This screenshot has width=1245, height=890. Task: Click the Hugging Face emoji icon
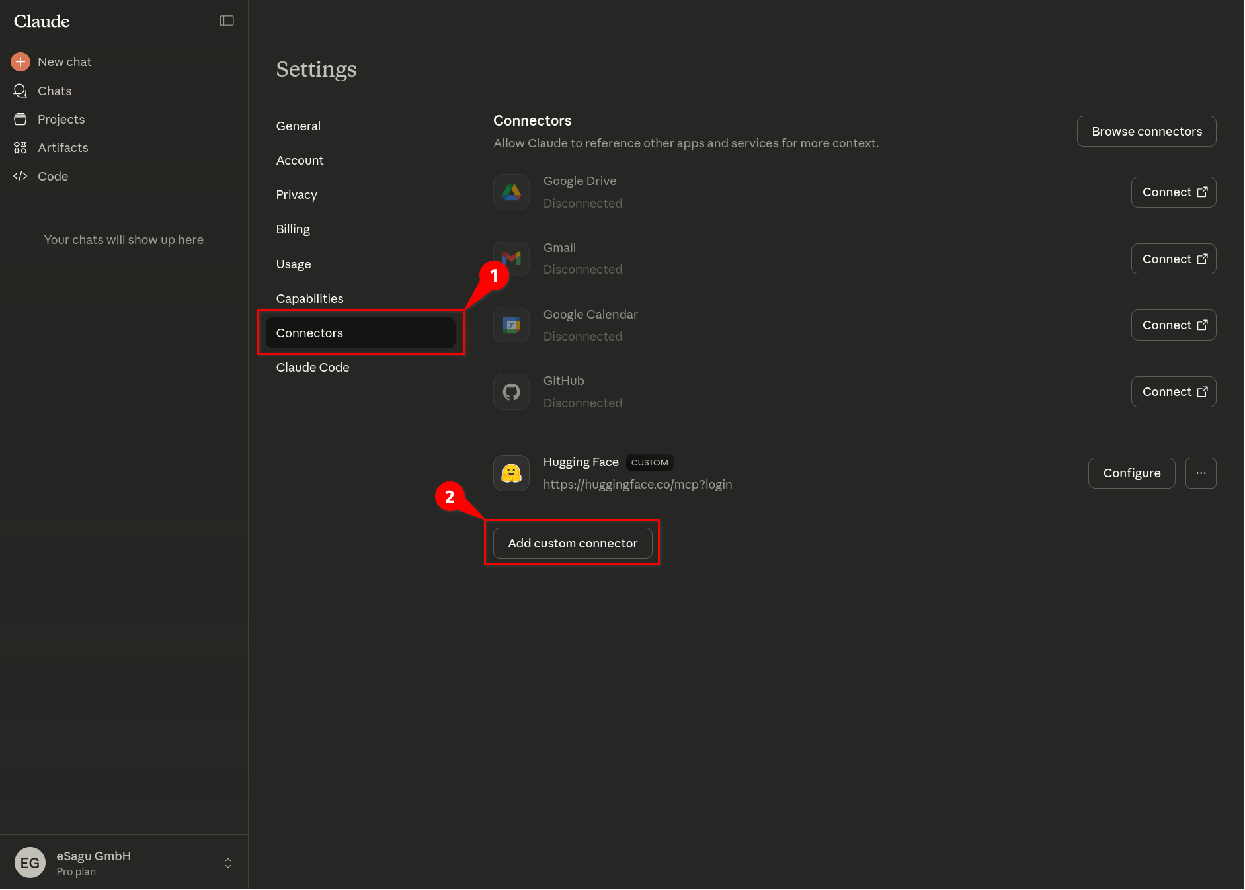pyautogui.click(x=511, y=473)
